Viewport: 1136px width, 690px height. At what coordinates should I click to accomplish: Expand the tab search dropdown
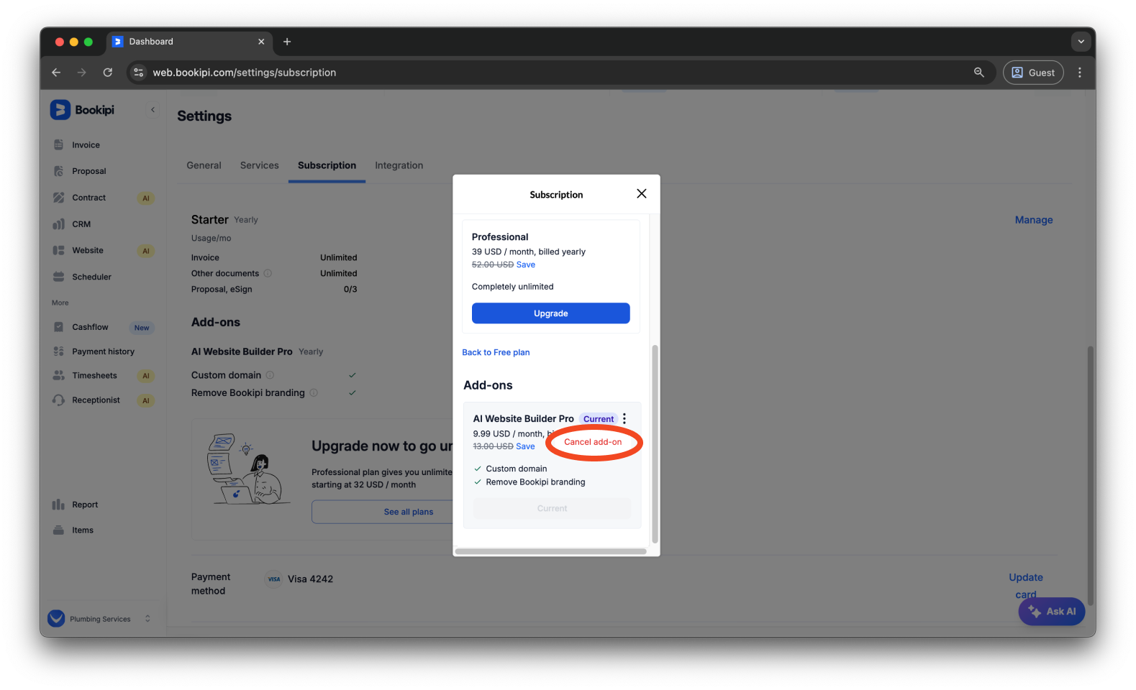click(1081, 42)
